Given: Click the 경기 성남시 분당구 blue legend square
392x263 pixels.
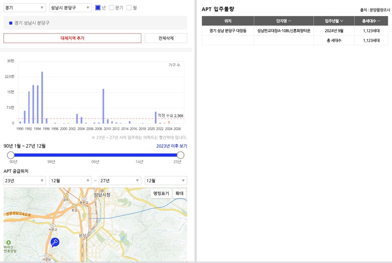Looking at the screenshot, I should coord(11,23).
